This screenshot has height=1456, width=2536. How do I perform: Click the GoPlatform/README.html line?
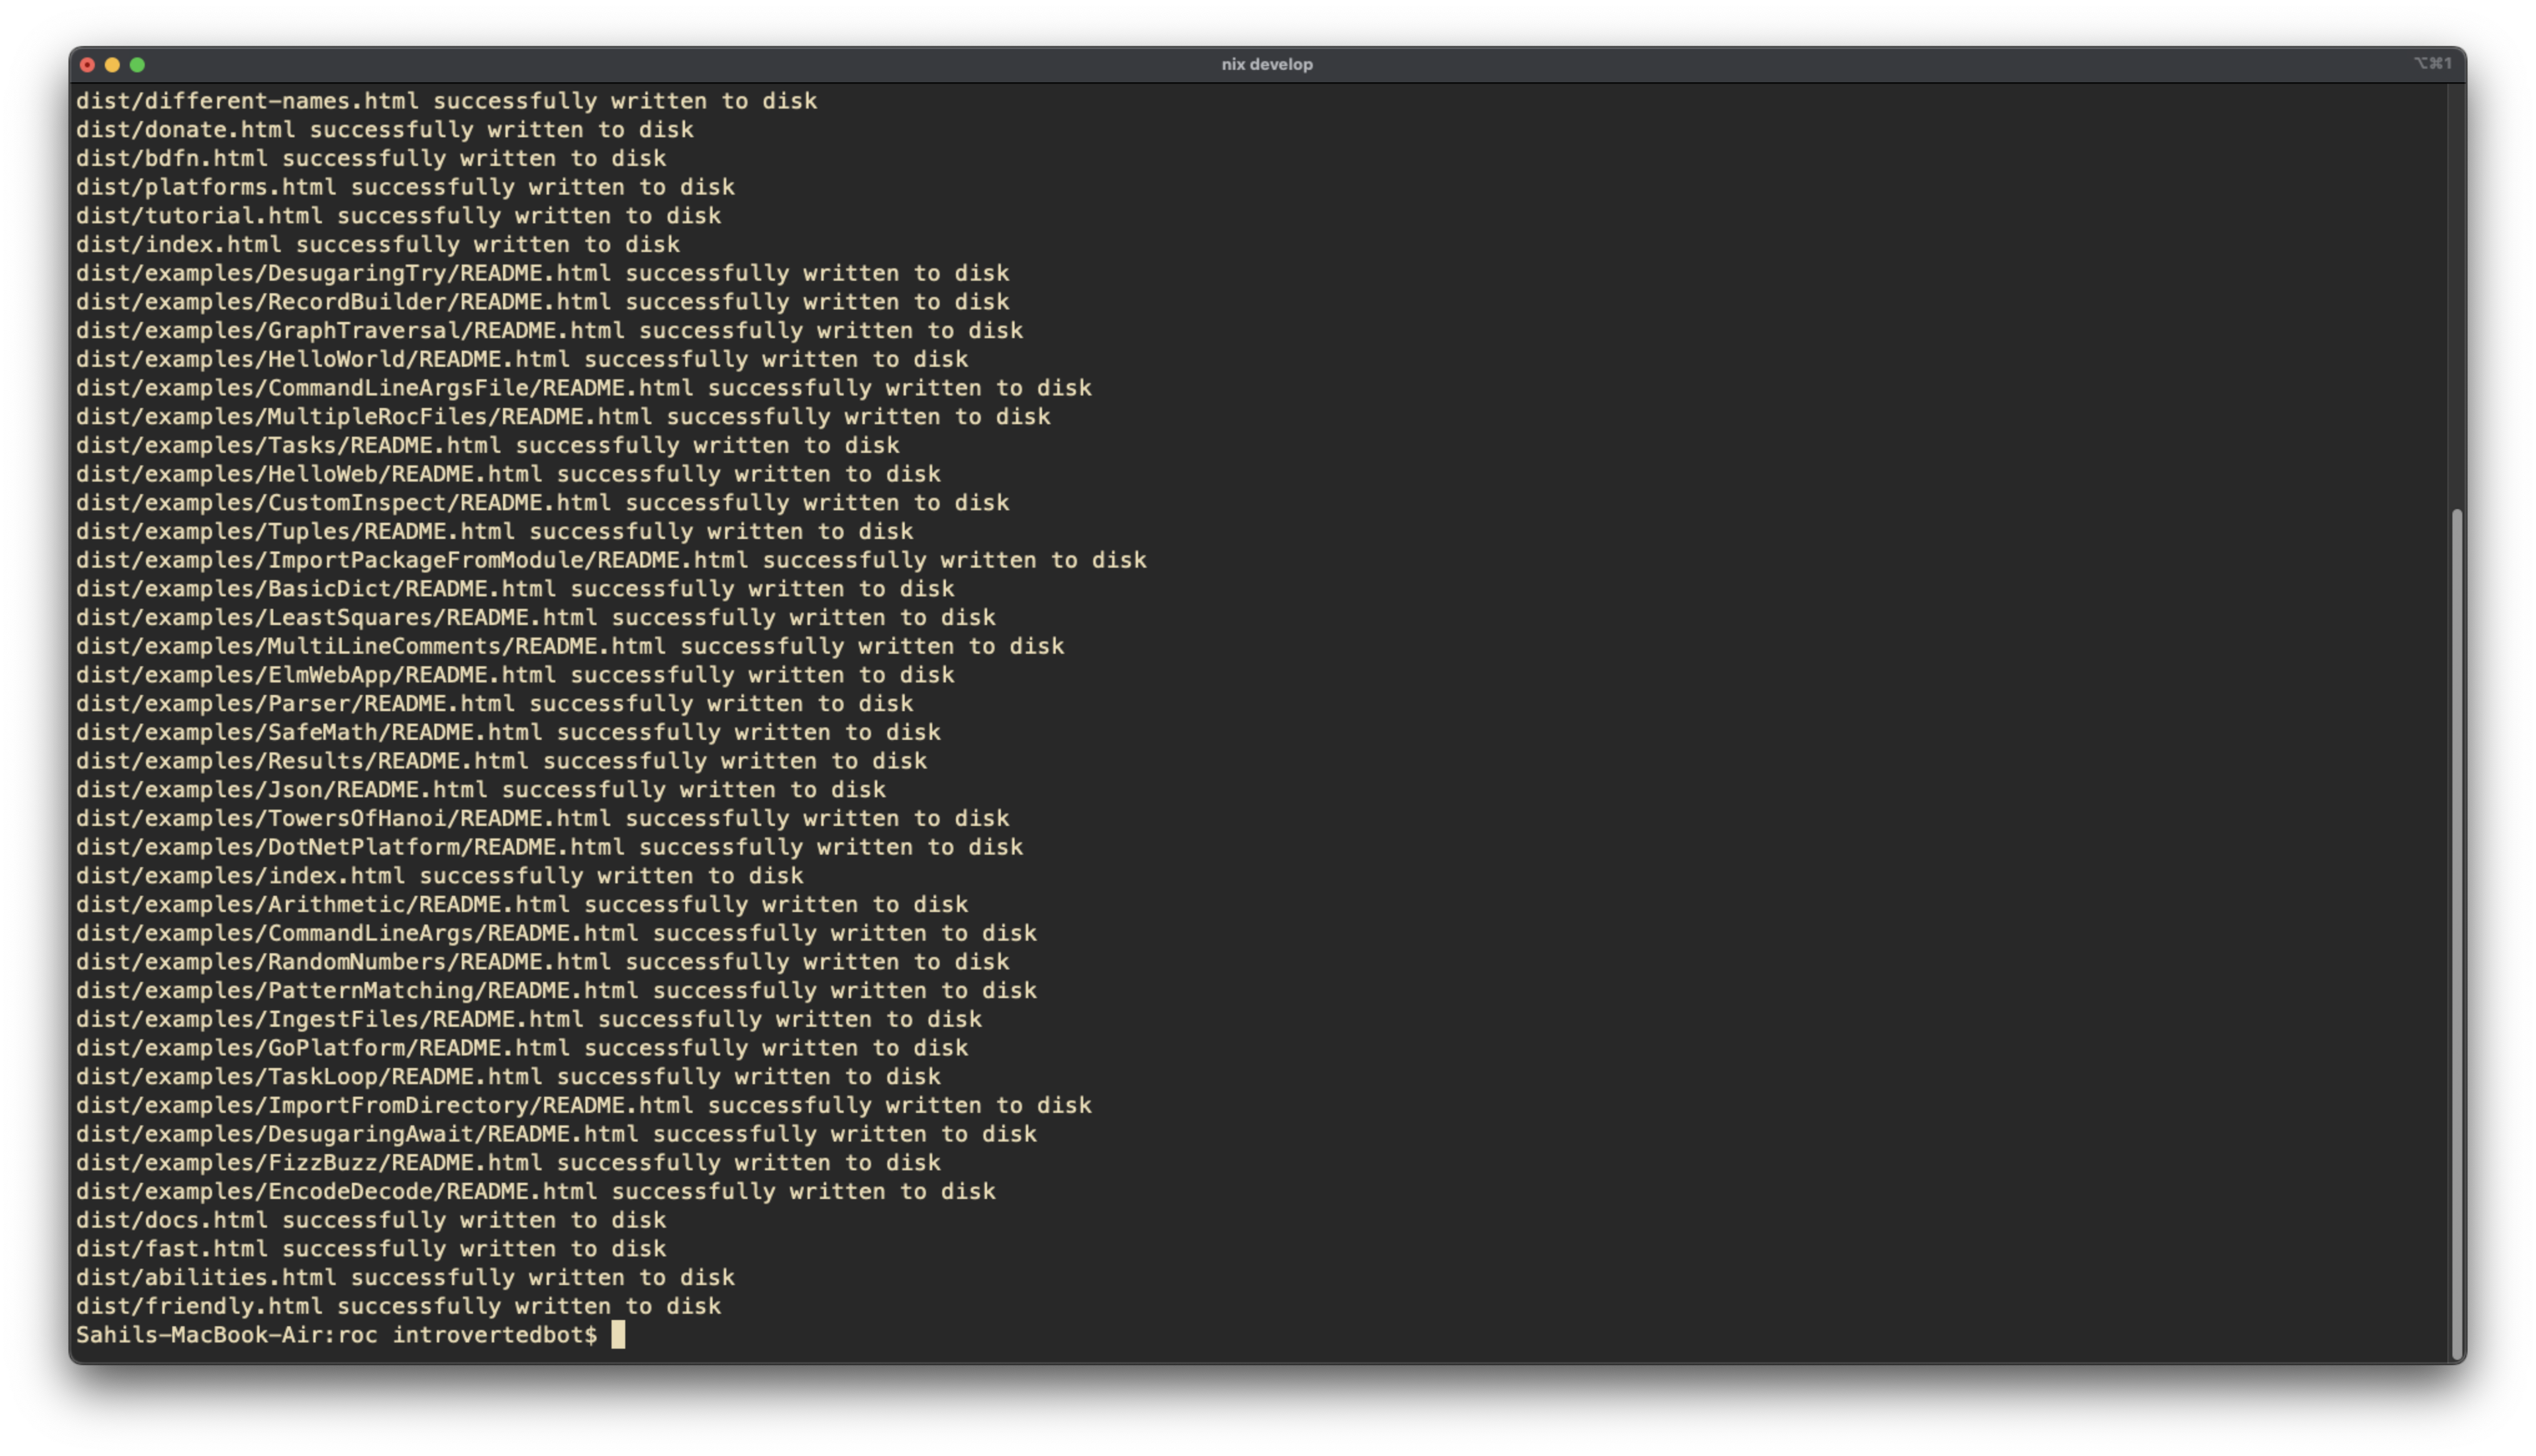coord(522,1048)
